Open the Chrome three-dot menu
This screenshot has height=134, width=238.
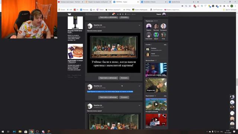point(235,6)
